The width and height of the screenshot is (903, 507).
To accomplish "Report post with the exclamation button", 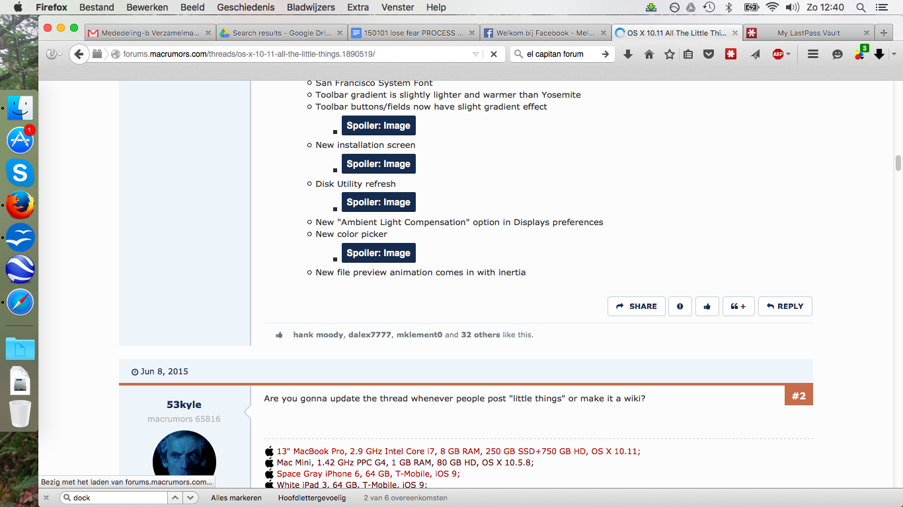I will click(x=680, y=306).
